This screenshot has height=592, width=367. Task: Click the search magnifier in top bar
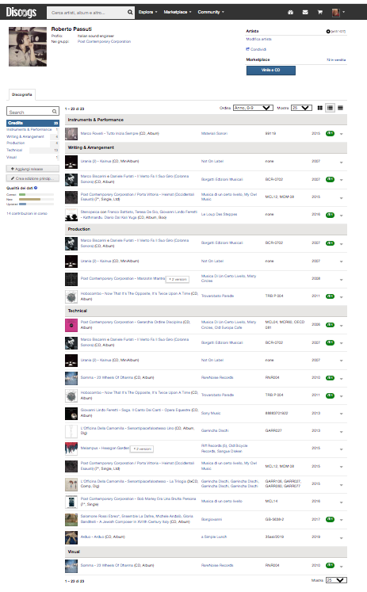[x=130, y=12]
